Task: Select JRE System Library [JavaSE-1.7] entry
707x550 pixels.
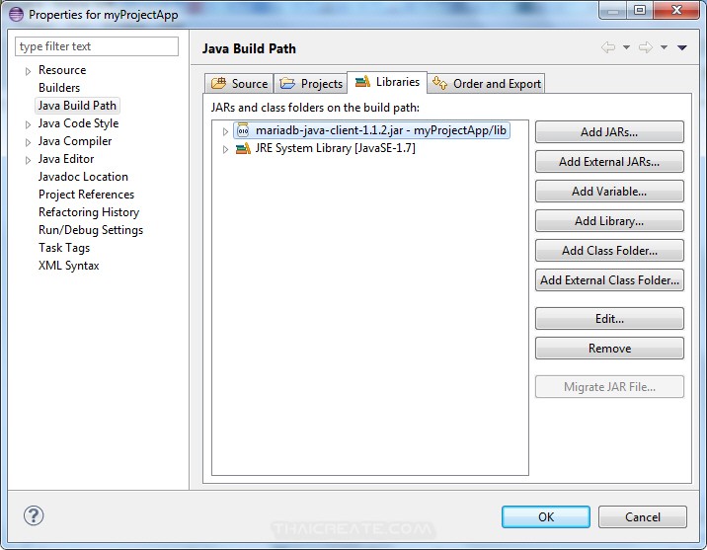Action: 335,148
